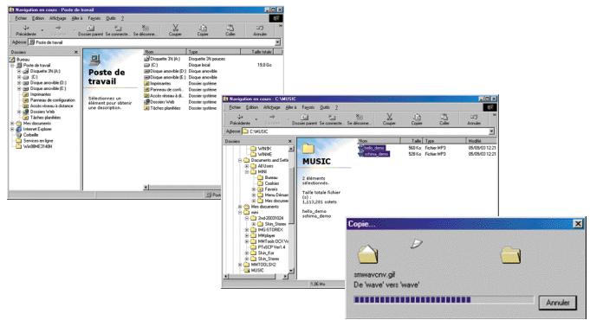Go back with Précédente in the MUSIC window
590x320 pixels.
tap(240, 119)
